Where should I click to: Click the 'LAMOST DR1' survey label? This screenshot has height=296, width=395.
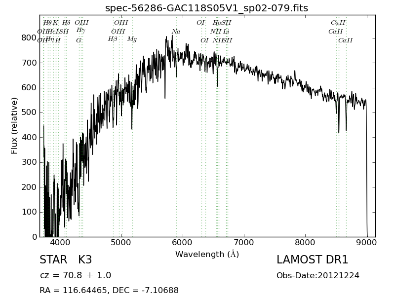[x=313, y=260]
